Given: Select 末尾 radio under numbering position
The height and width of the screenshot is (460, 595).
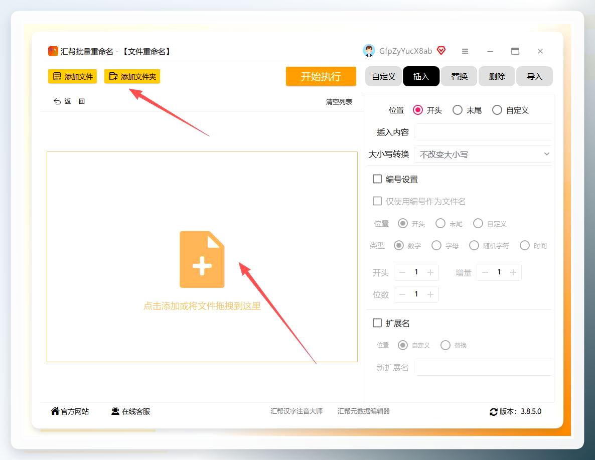Looking at the screenshot, I should pyautogui.click(x=440, y=223).
